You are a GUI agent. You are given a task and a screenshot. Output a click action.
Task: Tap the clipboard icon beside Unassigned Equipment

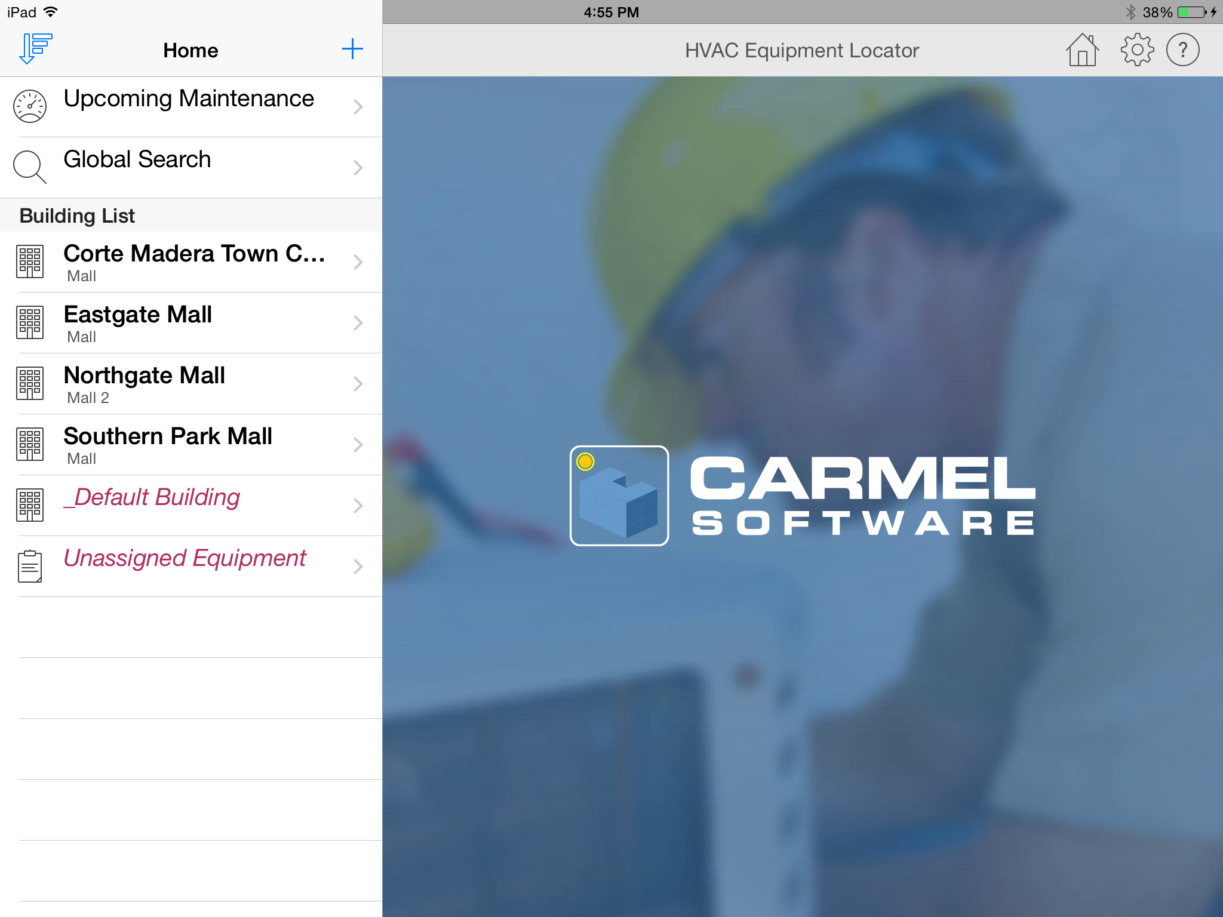pos(30,566)
